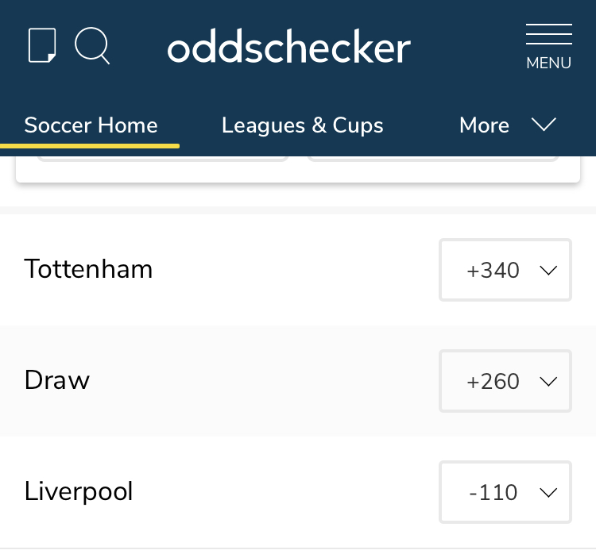Open the More navigation item
Image resolution: width=596 pixels, height=554 pixels.
pyautogui.click(x=484, y=125)
